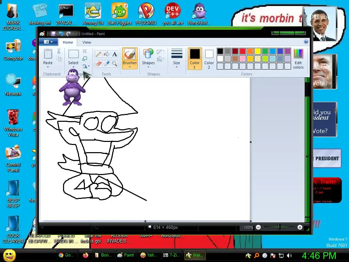This screenshot has height=262, width=349.
Task: Open the Paint file menu button
Action: [x=48, y=42]
